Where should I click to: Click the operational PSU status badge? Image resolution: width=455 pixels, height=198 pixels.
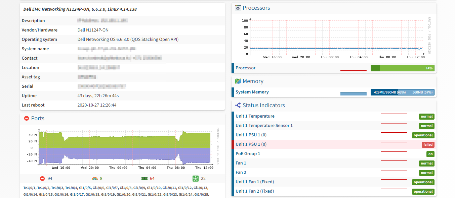(x=423, y=135)
